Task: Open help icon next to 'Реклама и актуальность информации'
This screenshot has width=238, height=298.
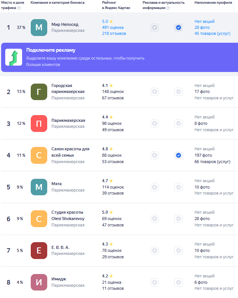Action: 168,8
